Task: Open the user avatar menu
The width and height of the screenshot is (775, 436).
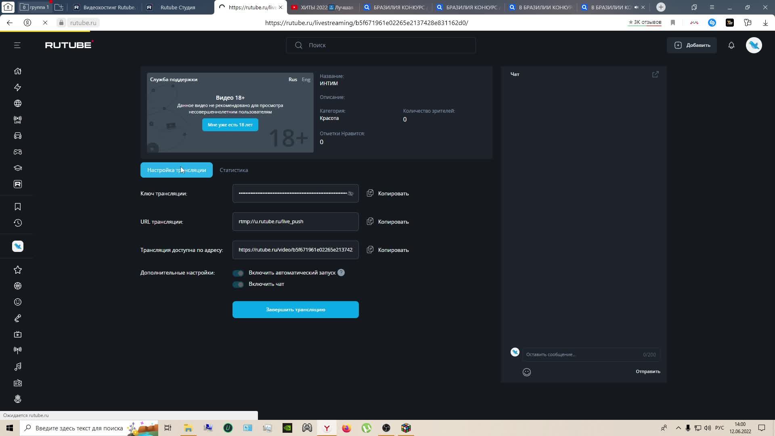Action: (x=754, y=45)
